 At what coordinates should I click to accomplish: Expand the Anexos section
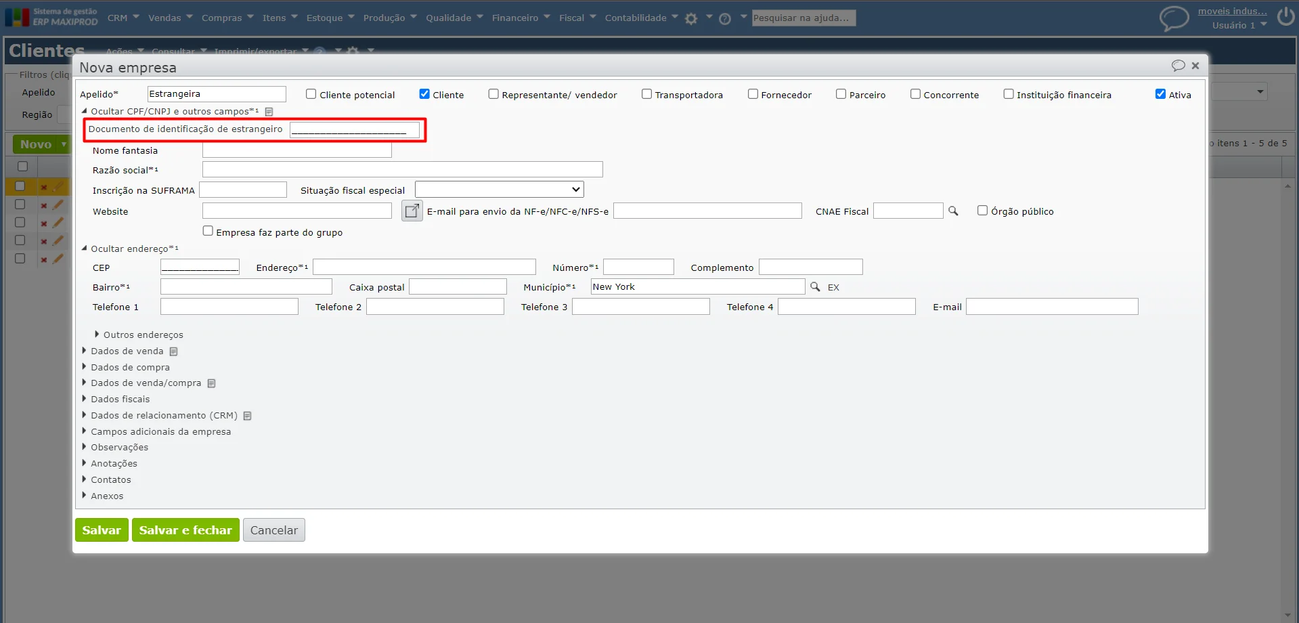click(85, 496)
